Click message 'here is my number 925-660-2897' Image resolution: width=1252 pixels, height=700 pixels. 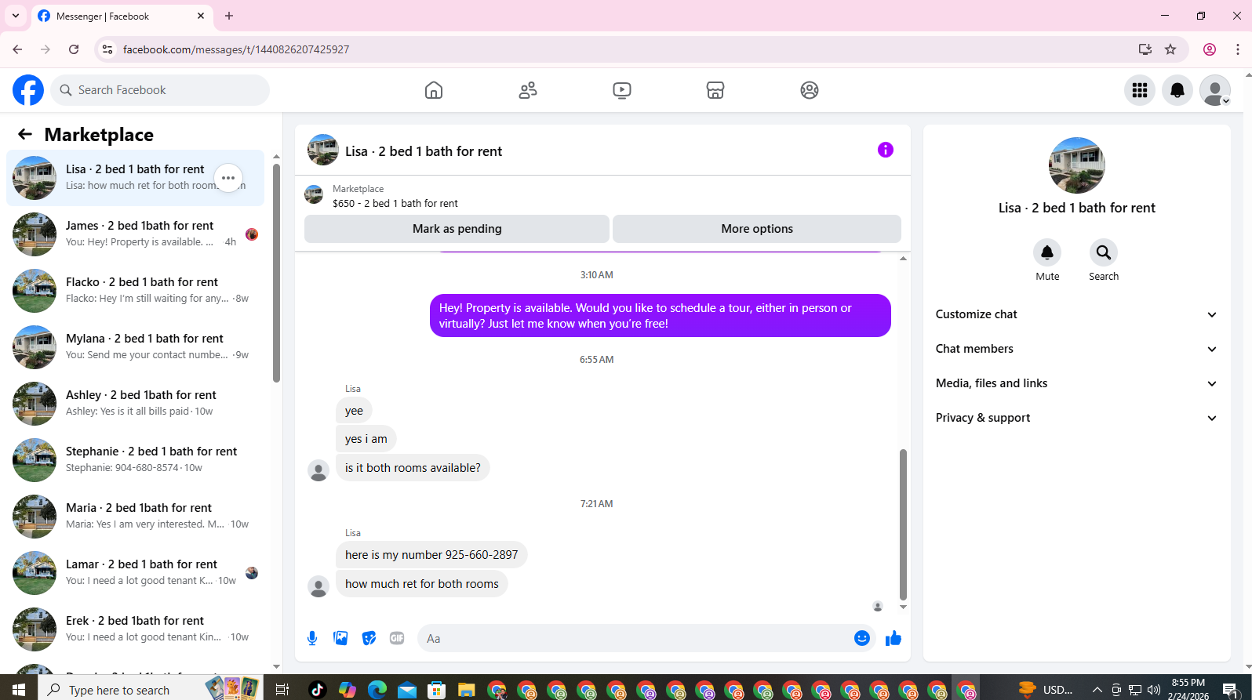click(x=431, y=555)
